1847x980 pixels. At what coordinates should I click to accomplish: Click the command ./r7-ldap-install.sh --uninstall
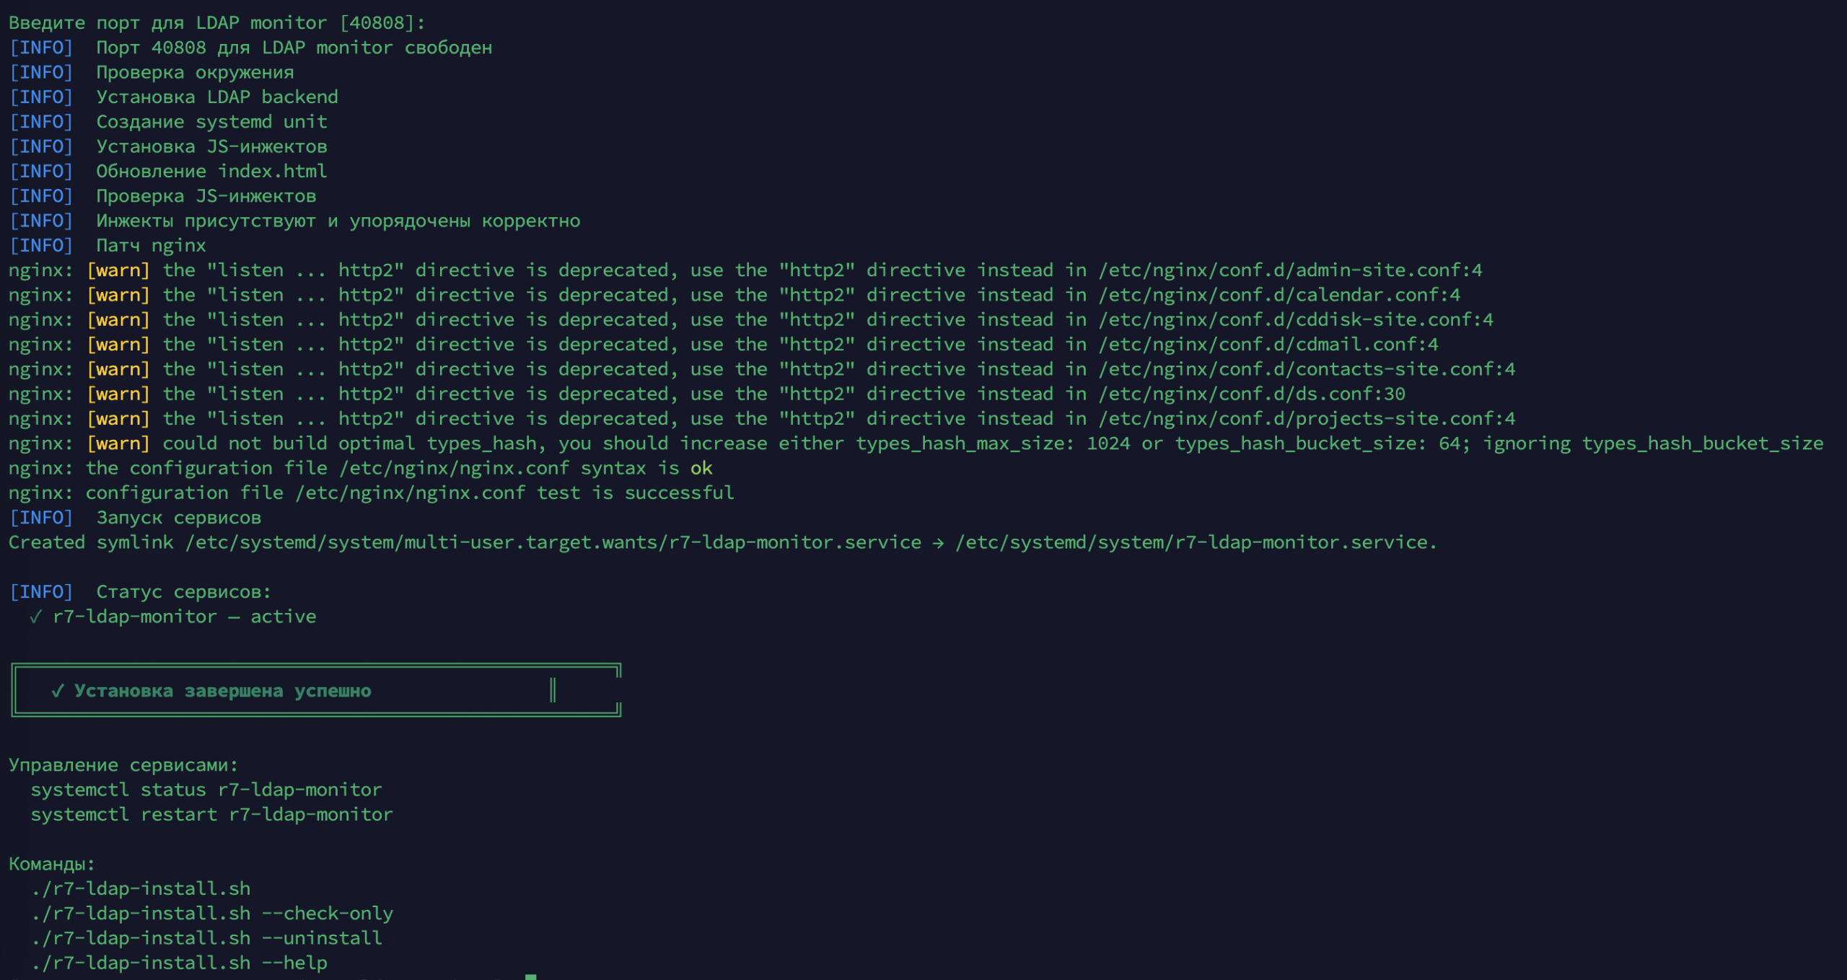tap(206, 937)
